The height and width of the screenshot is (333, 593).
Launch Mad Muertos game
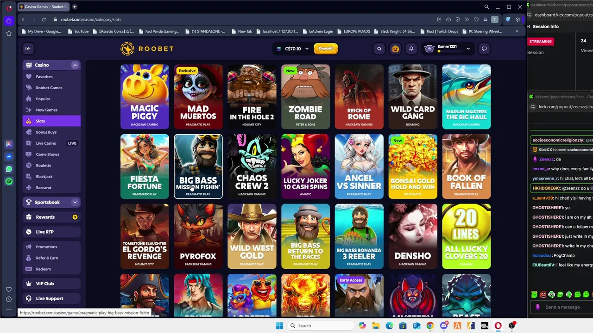[x=198, y=97]
